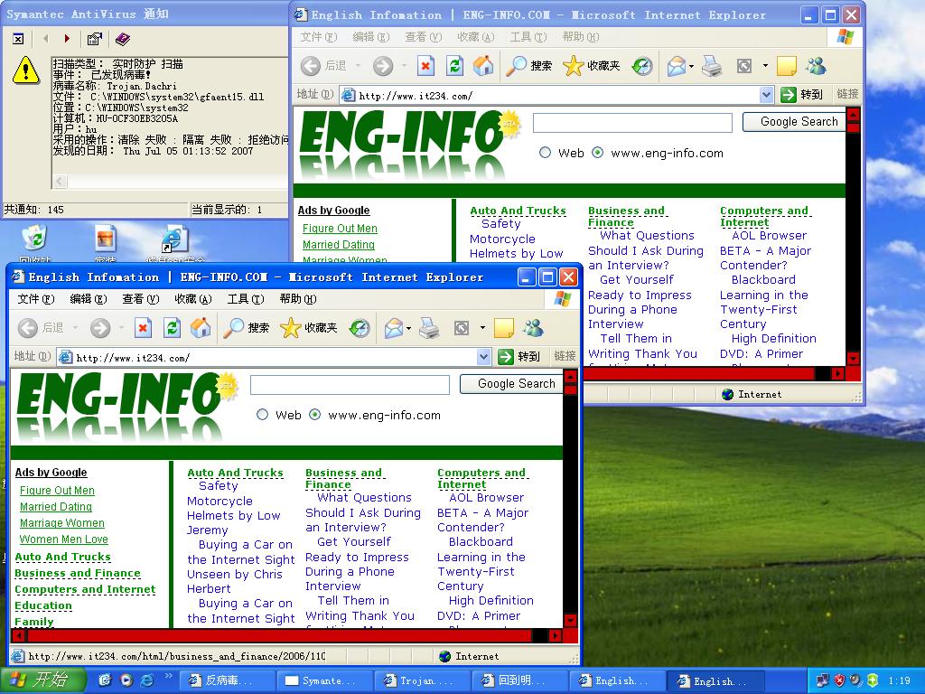
Task: Expand quick launch chevron on taskbar
Action: (169, 676)
